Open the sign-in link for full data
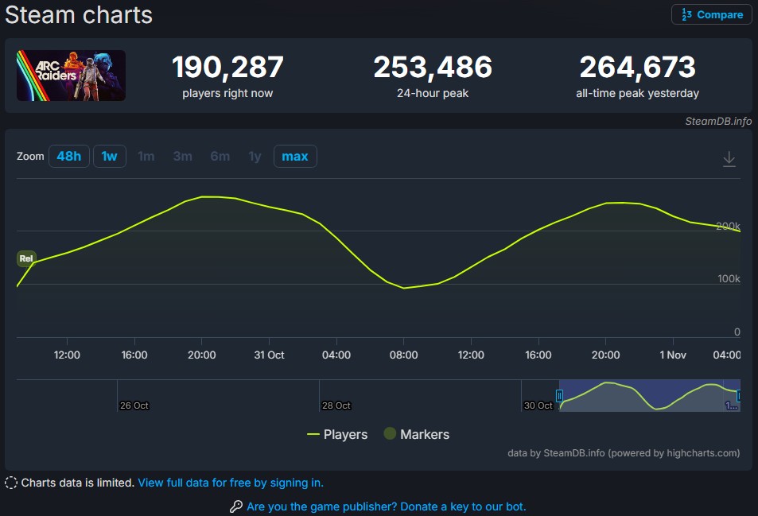 point(231,483)
